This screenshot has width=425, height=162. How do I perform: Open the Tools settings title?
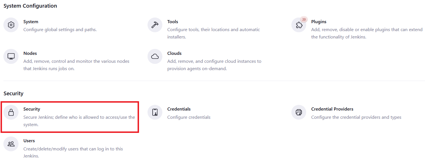click(x=173, y=22)
